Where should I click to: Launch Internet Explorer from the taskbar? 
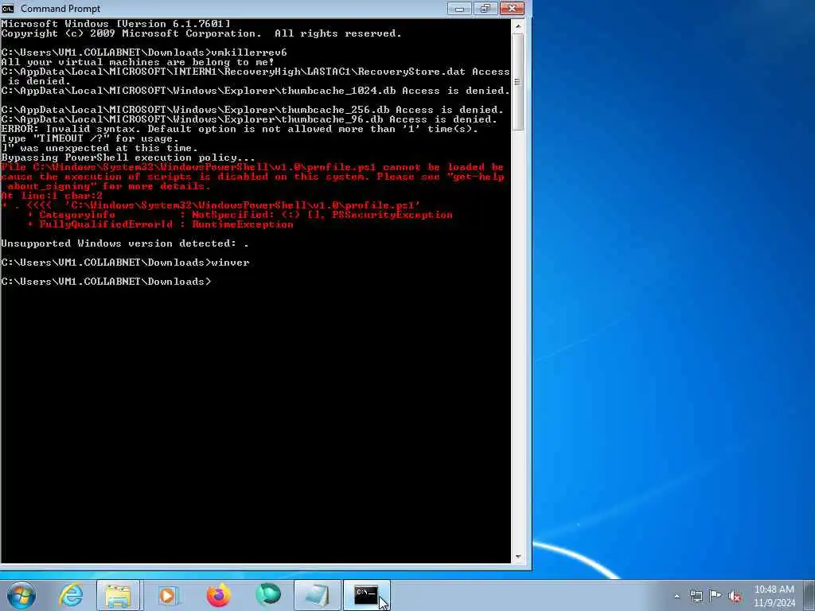[x=70, y=595]
